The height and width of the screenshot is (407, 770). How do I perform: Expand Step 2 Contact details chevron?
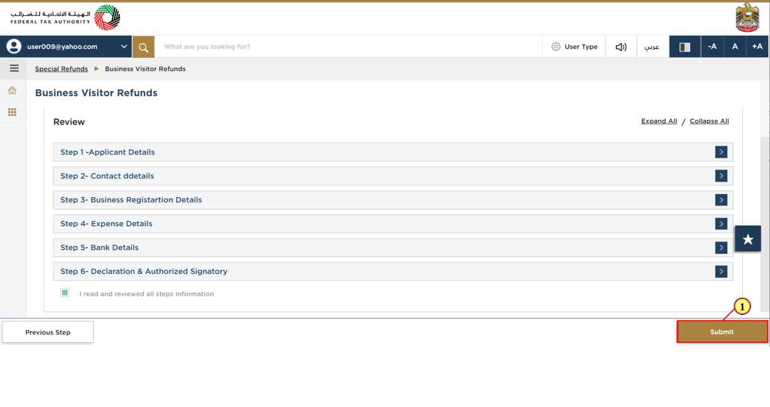coord(721,176)
